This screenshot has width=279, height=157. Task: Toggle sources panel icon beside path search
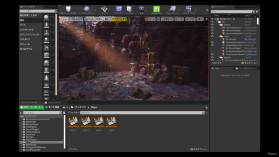point(21,113)
